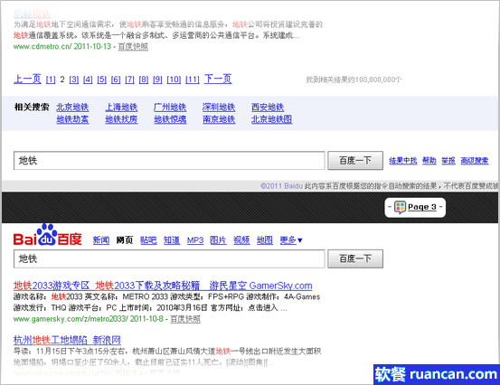Click 百度一下 button under Baidu navigation tabs
The width and height of the screenshot is (500, 385).
pyautogui.click(x=355, y=258)
